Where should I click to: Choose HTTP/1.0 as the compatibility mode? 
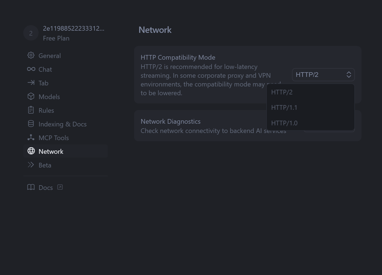284,123
